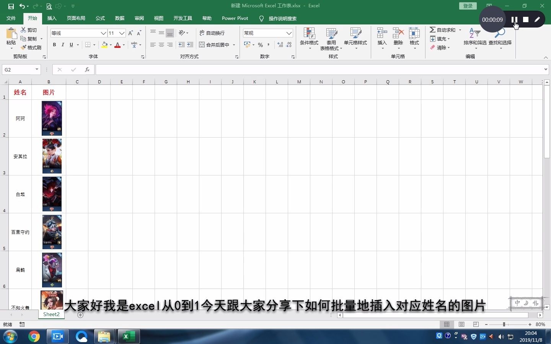Decrease the cell indent
The width and height of the screenshot is (551, 344).
[x=182, y=45]
